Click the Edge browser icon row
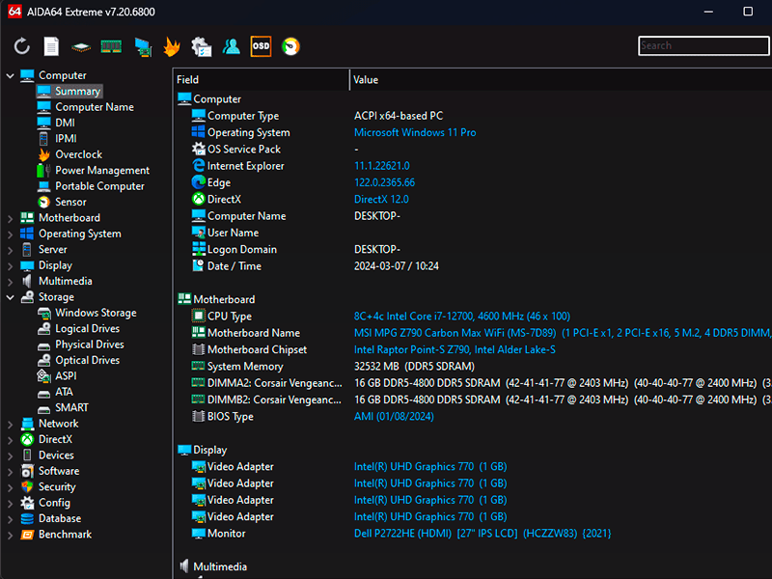 coord(199,182)
